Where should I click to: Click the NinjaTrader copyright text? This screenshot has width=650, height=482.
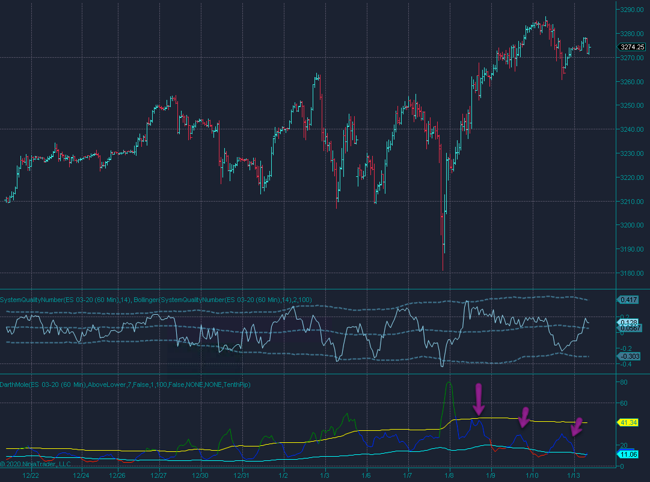[x=35, y=463]
